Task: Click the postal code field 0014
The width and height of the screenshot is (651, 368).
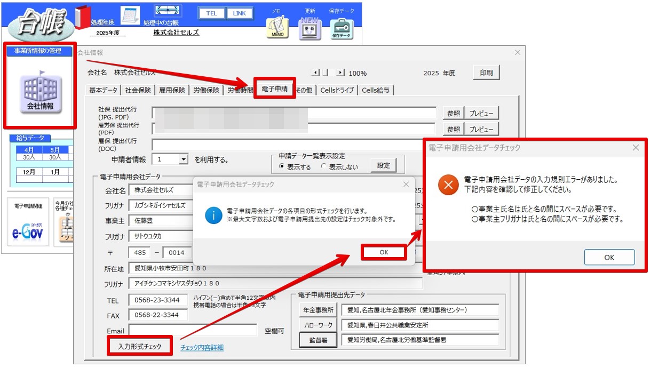Action: 178,252
